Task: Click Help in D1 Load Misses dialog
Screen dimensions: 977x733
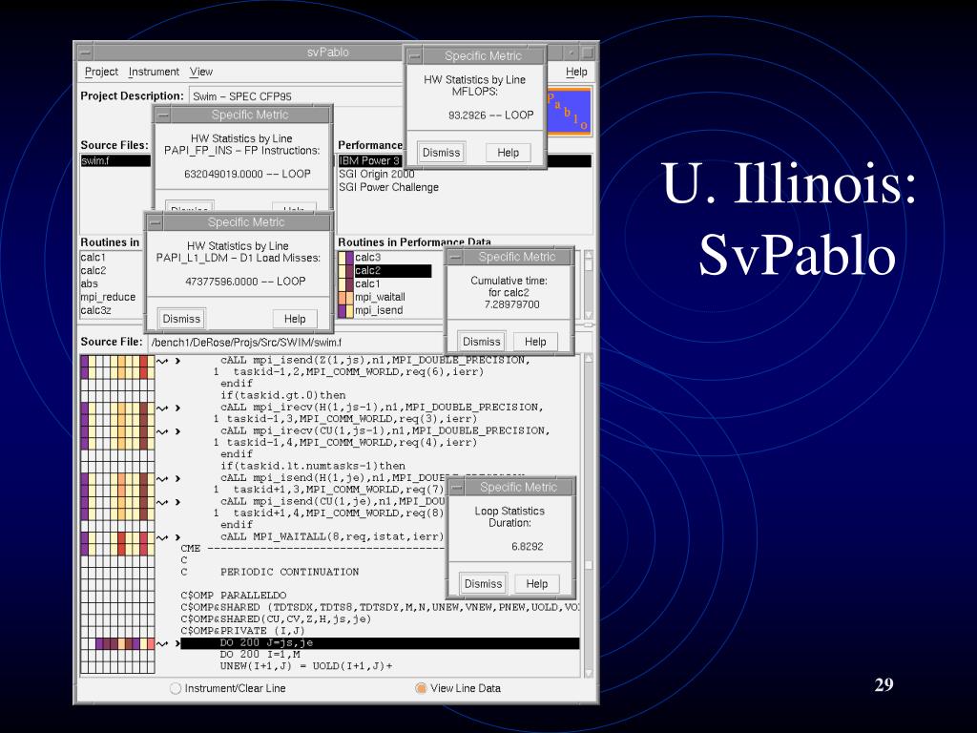Action: (295, 319)
